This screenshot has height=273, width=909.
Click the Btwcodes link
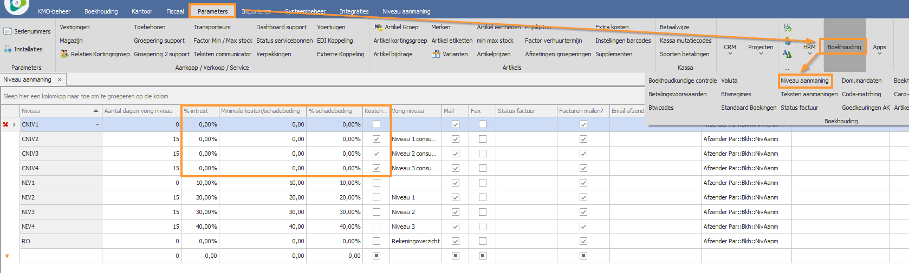click(x=661, y=108)
